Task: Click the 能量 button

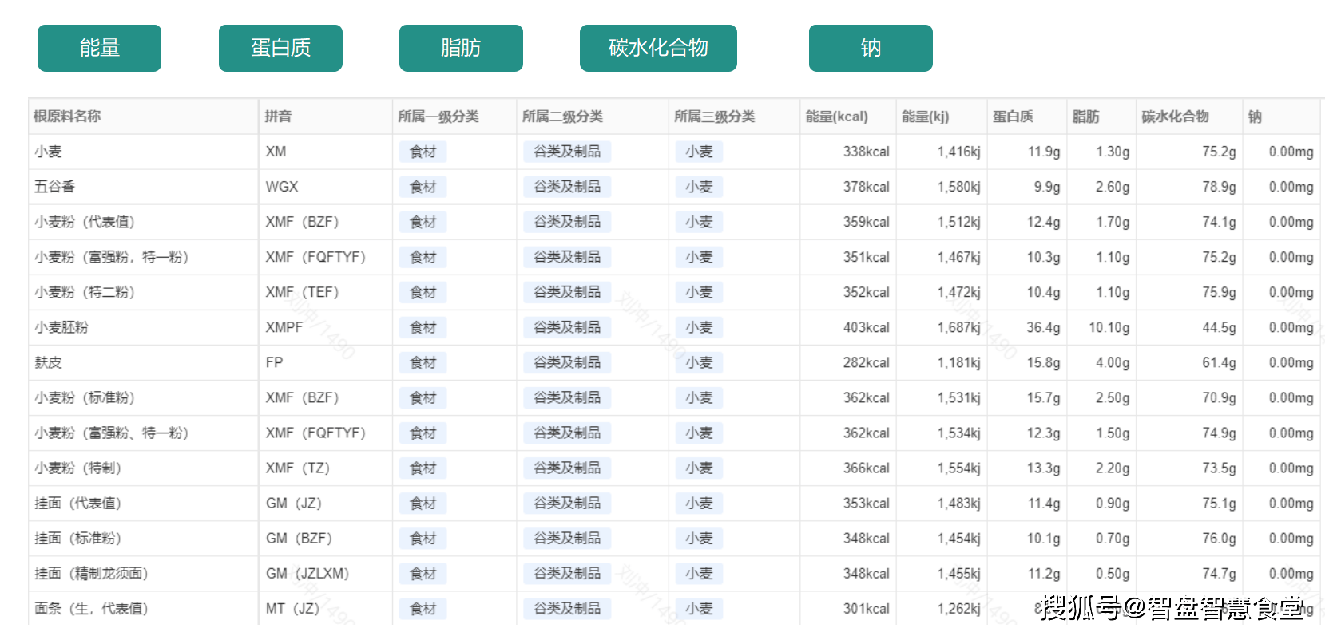Action: click(x=99, y=48)
